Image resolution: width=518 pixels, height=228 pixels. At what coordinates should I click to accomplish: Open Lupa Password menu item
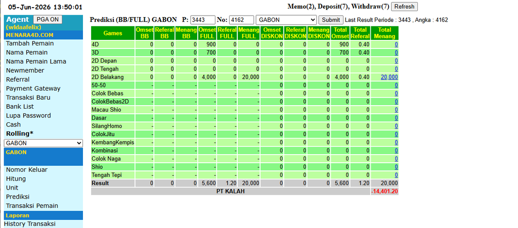[x=28, y=115]
